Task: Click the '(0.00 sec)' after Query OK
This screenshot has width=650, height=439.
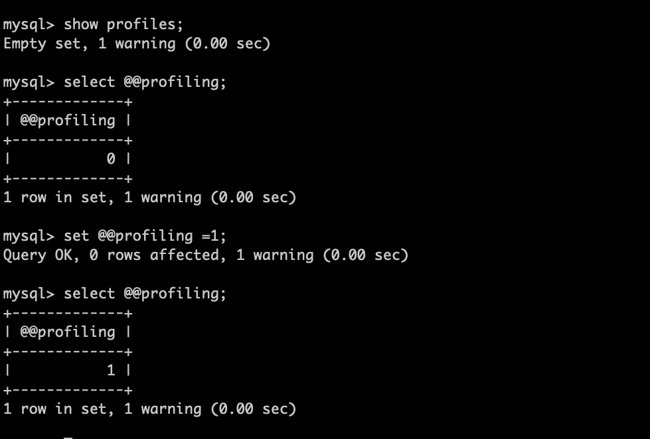Action: click(366, 255)
